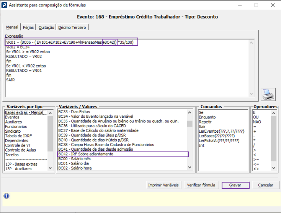Choose the OU operator in Operadores list
This screenshot has width=281, height=214.
[x=255, y=117]
